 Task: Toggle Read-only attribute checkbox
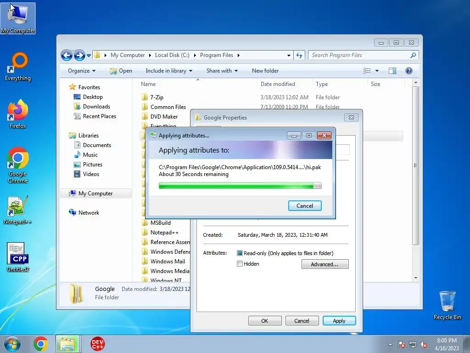(240, 253)
